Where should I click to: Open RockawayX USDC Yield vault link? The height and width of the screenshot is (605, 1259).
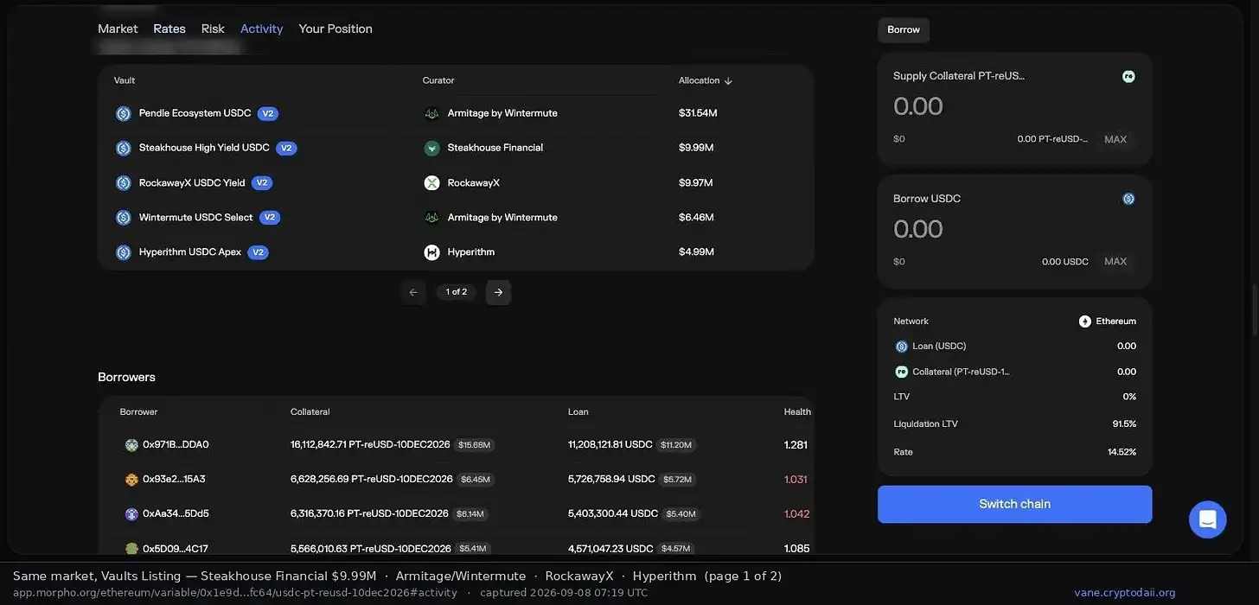192,183
